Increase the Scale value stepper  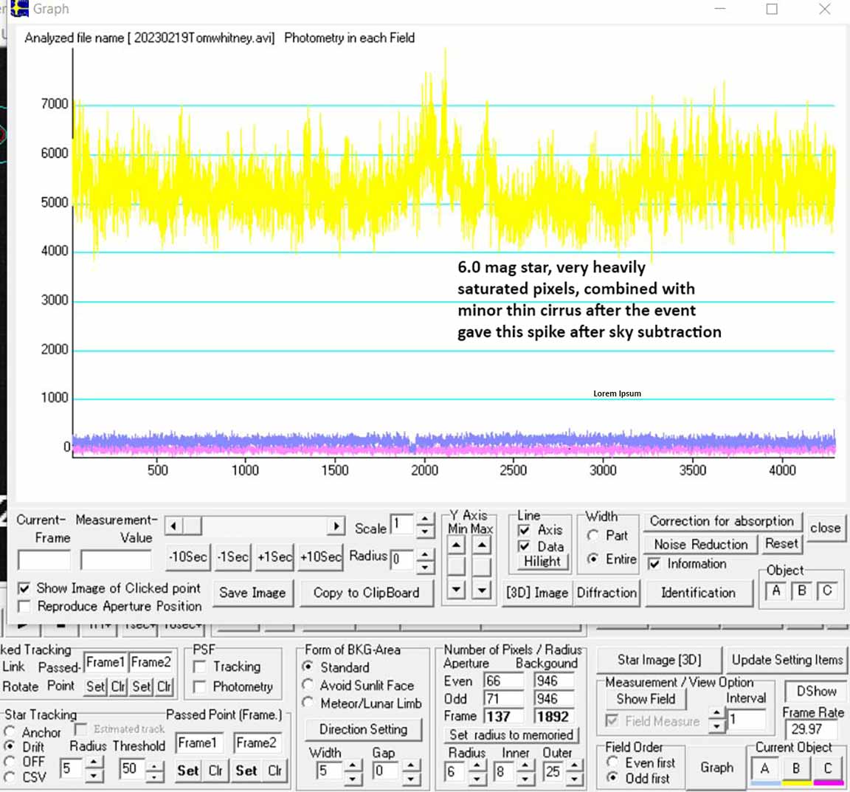coord(425,519)
